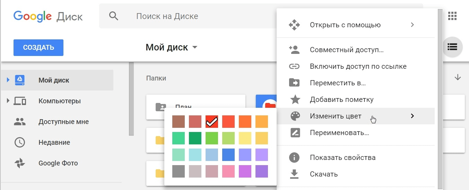Viewport: 469px width, 190px height.
Task: Pick the pale sea-foam green swatch
Action: (179, 155)
